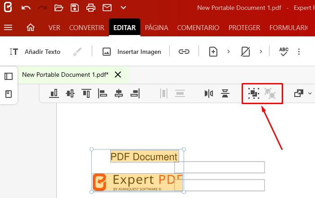Expand the arrange order dropdown arrow
Image resolution: width=315 pixels, height=198 pixels.
[310, 93]
